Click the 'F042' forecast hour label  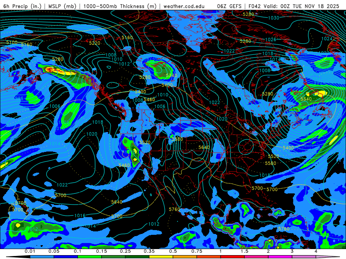click(255, 6)
